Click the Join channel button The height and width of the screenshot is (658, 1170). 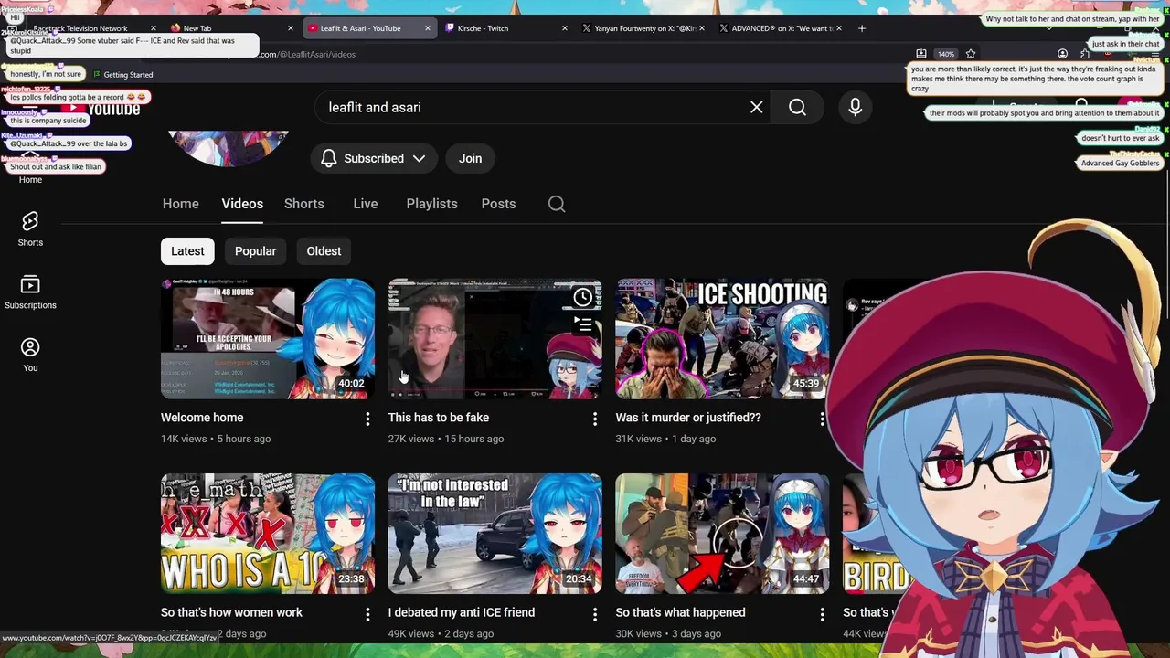[x=470, y=158]
